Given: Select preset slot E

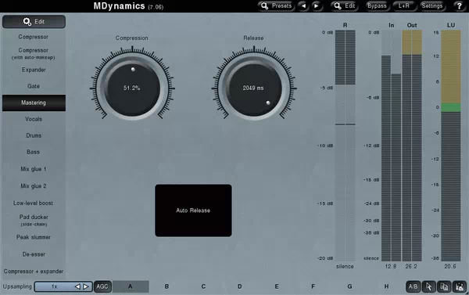Looking at the screenshot, I should click(x=277, y=286).
